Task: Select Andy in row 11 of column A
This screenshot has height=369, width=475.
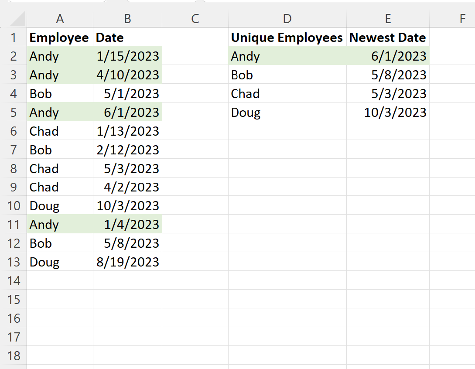Action: (60, 225)
